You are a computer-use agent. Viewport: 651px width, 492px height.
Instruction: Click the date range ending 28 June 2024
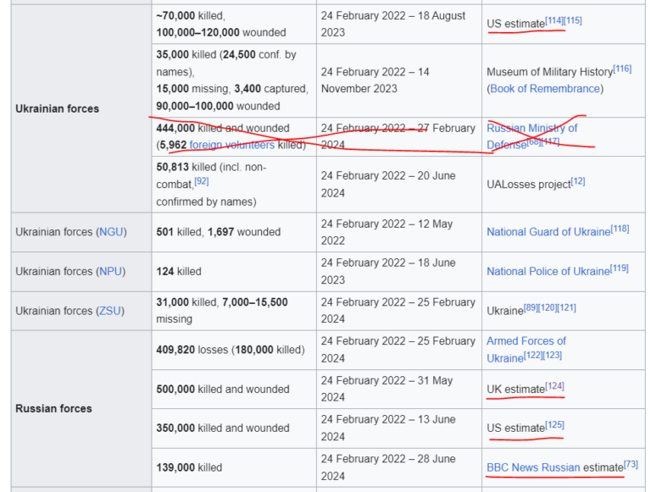pyautogui.click(x=399, y=467)
